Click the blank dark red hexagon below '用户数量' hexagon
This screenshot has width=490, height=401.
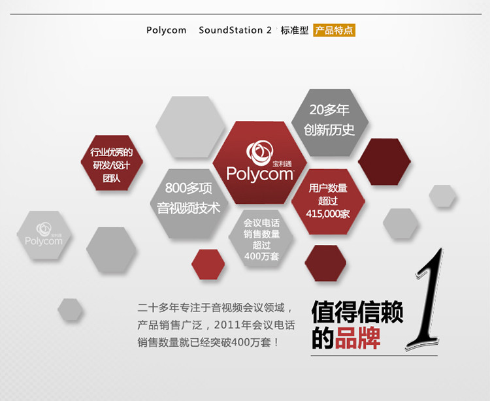[x=325, y=264]
